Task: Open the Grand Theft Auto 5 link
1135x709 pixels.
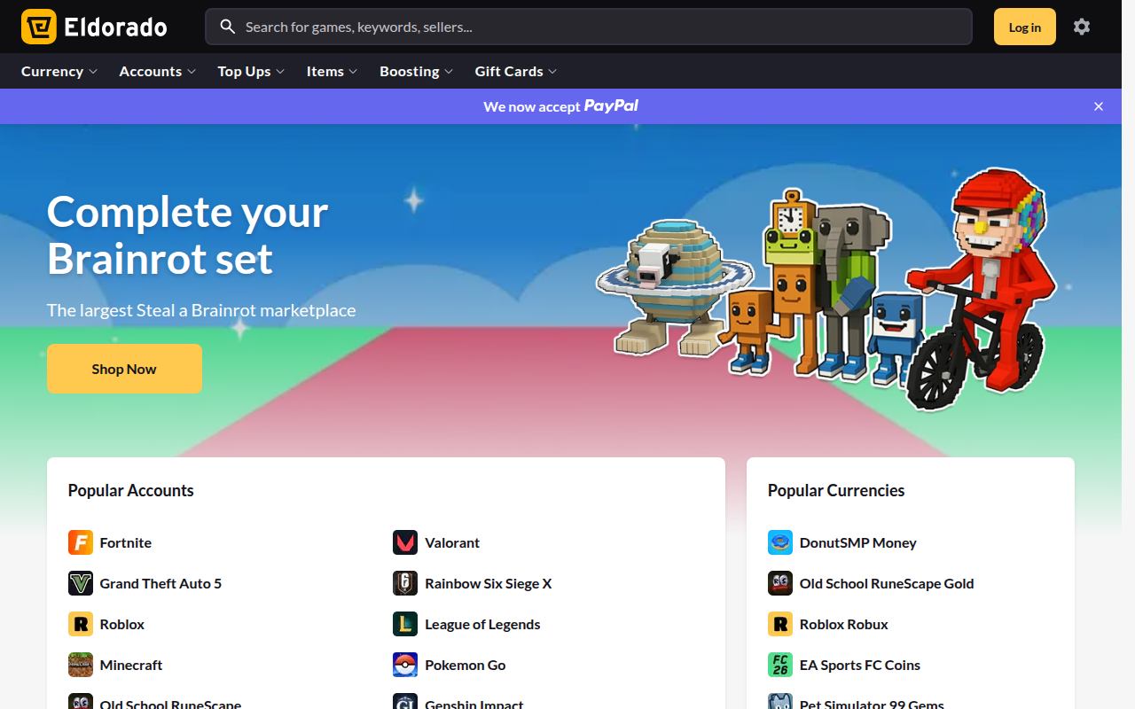Action: coord(160,583)
